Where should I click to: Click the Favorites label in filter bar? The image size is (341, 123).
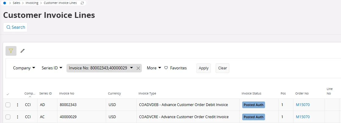pos(178,68)
